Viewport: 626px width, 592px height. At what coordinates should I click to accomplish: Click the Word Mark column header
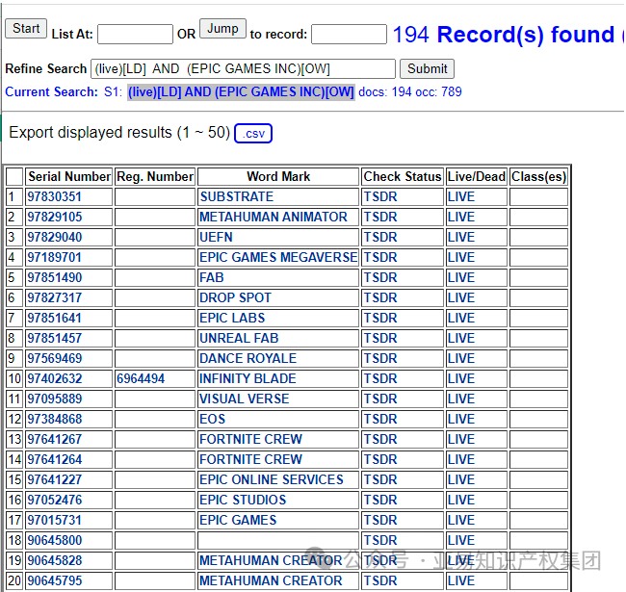point(278,177)
